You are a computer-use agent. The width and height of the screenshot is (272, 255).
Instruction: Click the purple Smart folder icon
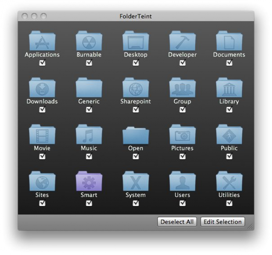coord(89,181)
